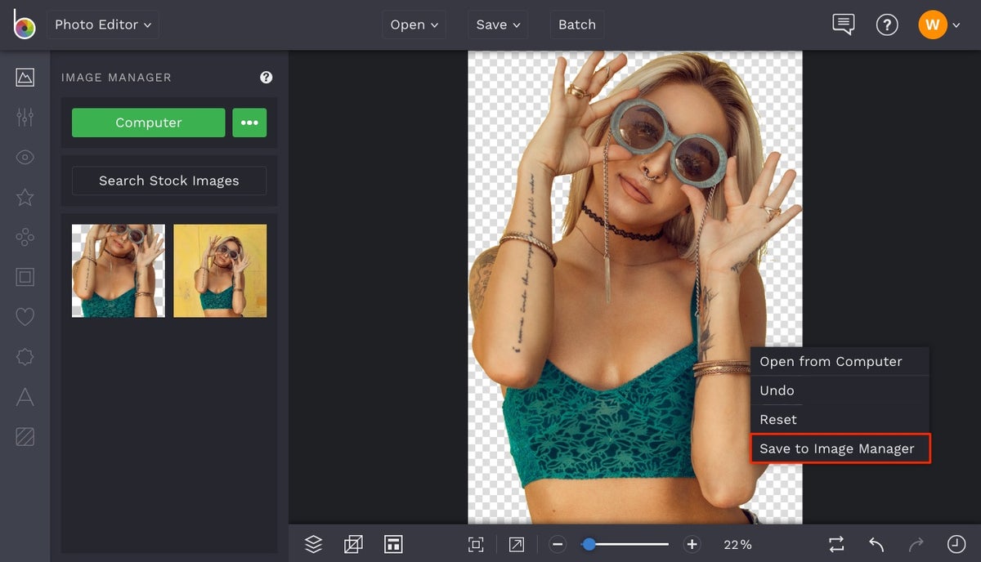
Task: Expand the Photo Editor dropdown
Action: [x=103, y=25]
